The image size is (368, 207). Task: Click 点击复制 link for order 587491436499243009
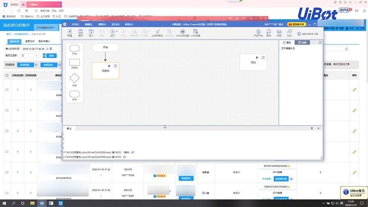(266, 179)
